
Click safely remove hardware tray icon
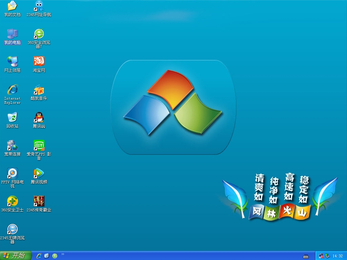coord(327,256)
